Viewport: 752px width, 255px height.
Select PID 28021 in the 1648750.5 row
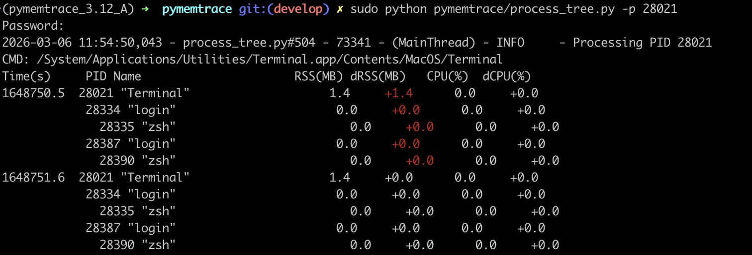coord(96,93)
